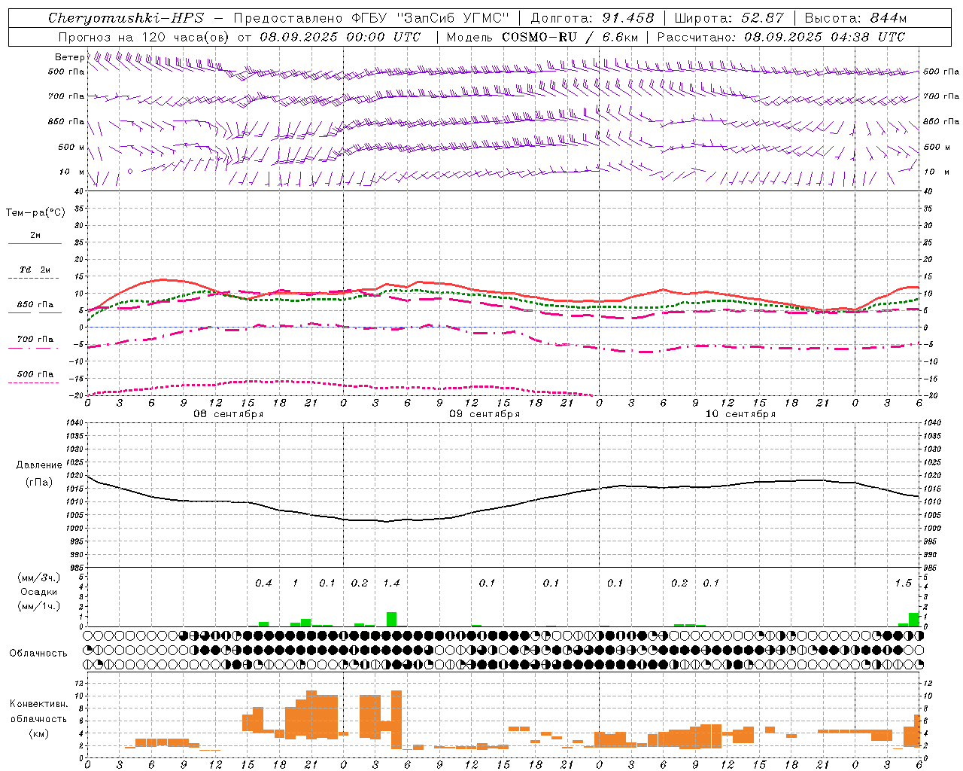Click the "(мм/1ч.)" precipitation unit label

[x=38, y=606]
